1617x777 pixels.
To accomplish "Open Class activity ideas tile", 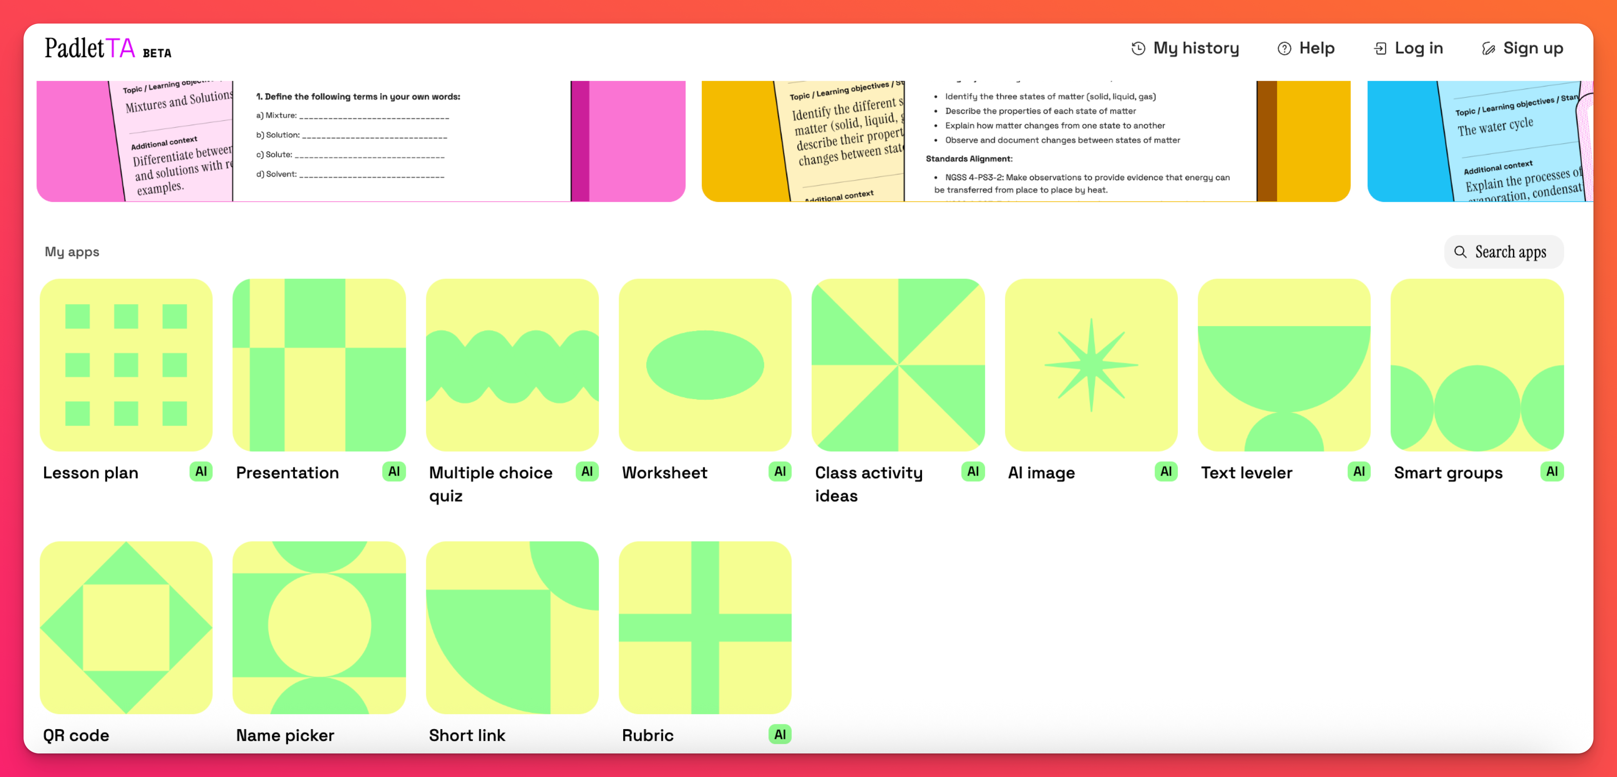I will (x=898, y=365).
